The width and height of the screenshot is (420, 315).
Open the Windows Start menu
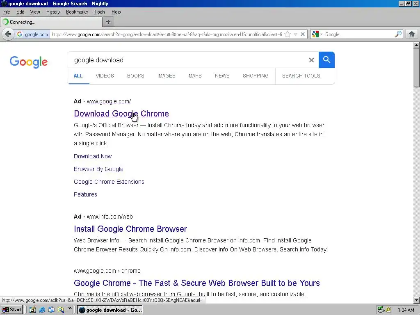click(x=11, y=310)
